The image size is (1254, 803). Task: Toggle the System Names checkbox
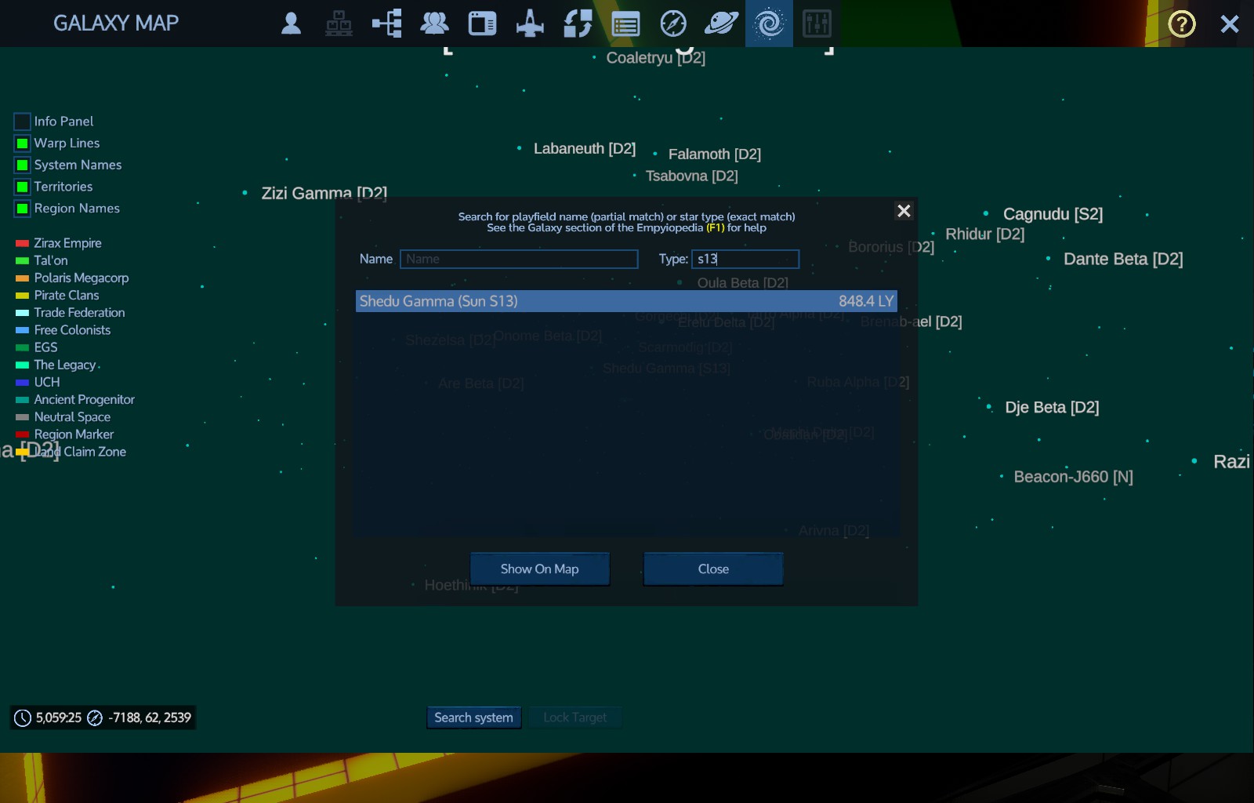pos(22,165)
